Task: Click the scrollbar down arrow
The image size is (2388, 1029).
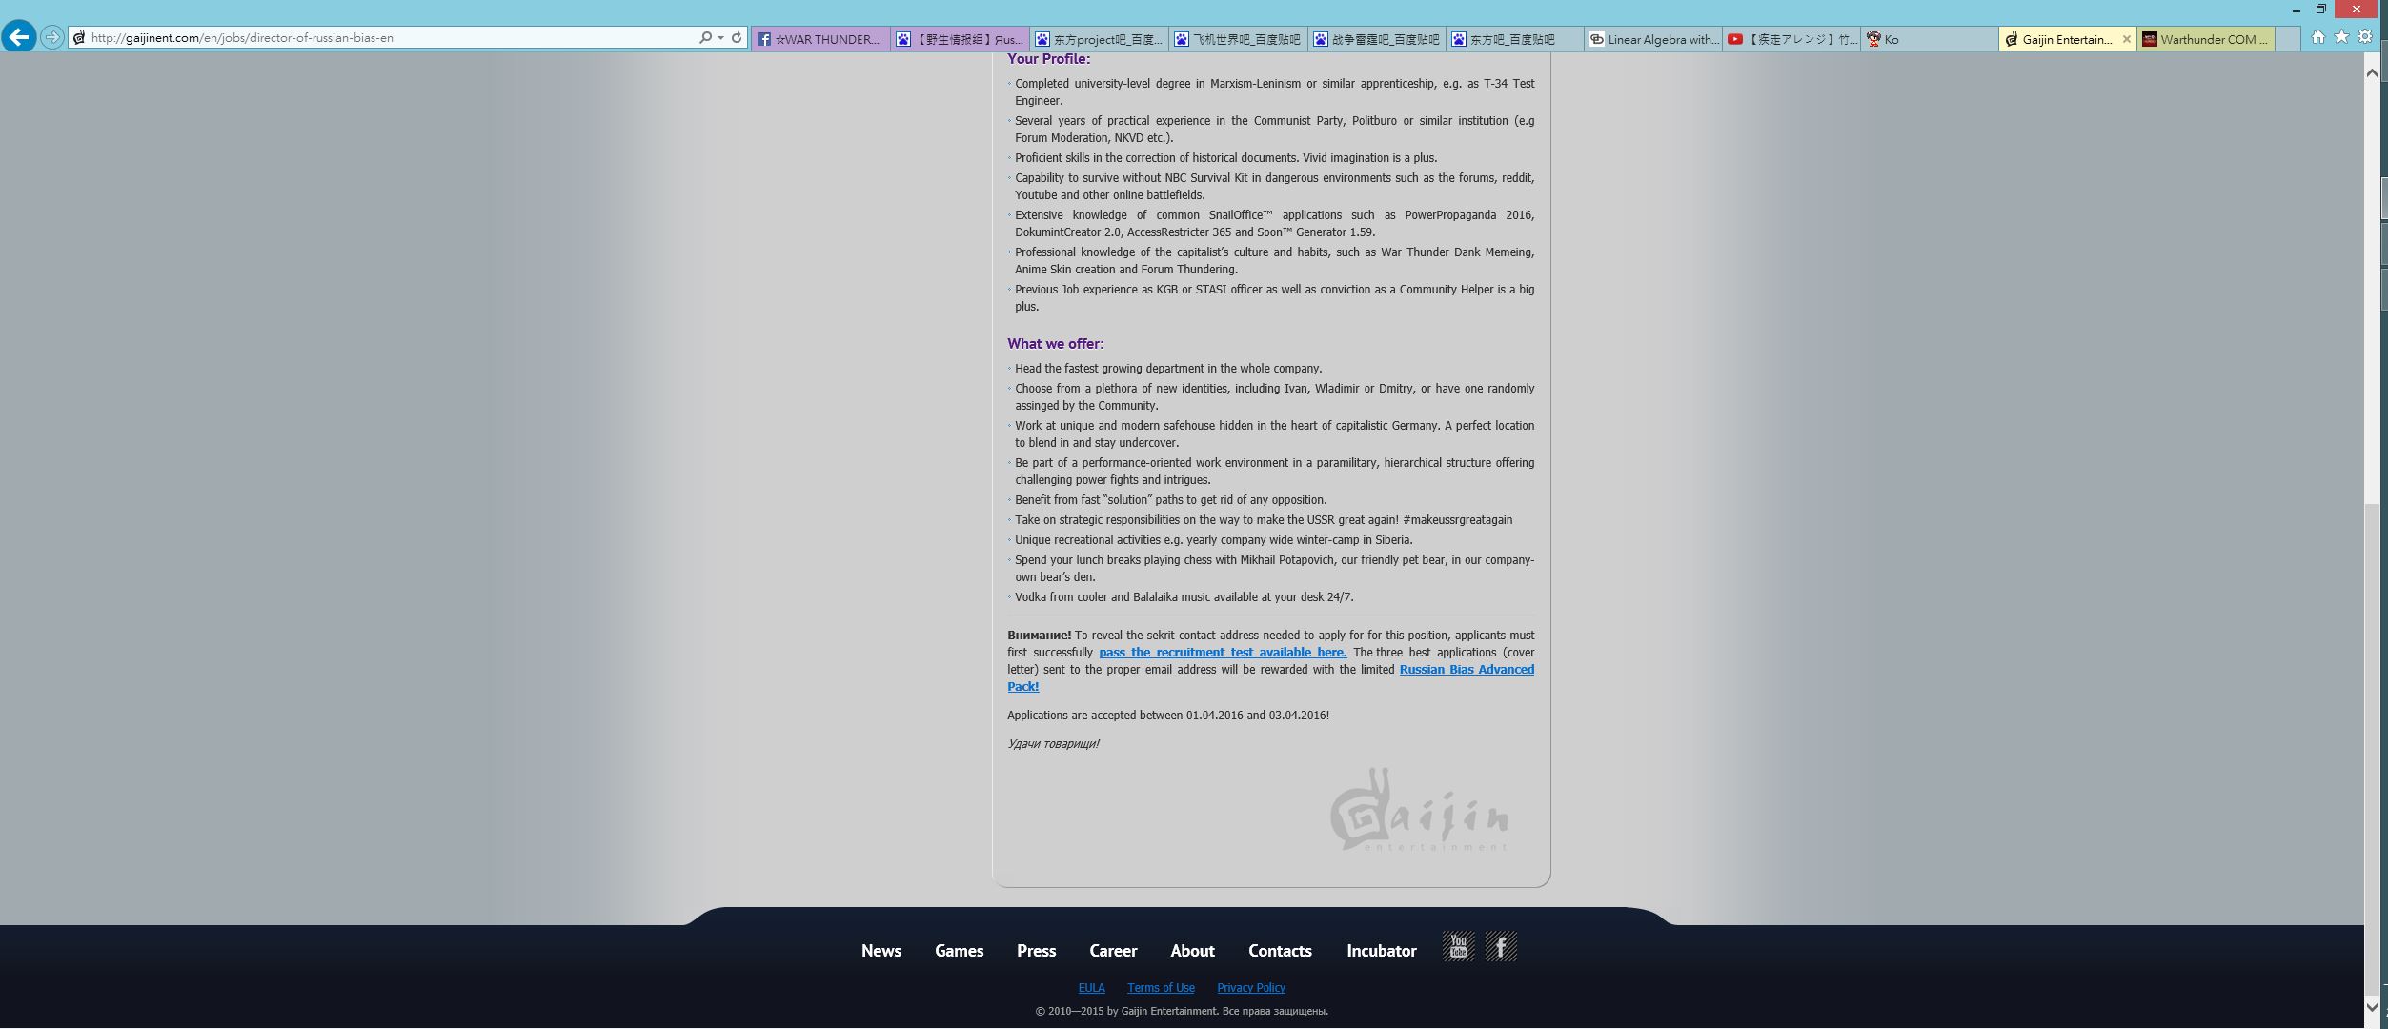Action: click(x=2372, y=1006)
